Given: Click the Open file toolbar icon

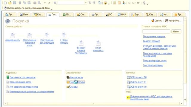Looking at the screenshot, I should [x=10, y=3].
